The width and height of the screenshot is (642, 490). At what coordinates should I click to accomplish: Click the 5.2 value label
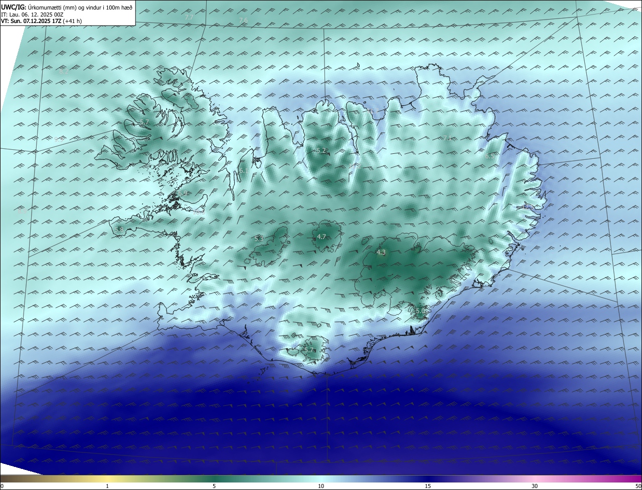[x=322, y=150]
